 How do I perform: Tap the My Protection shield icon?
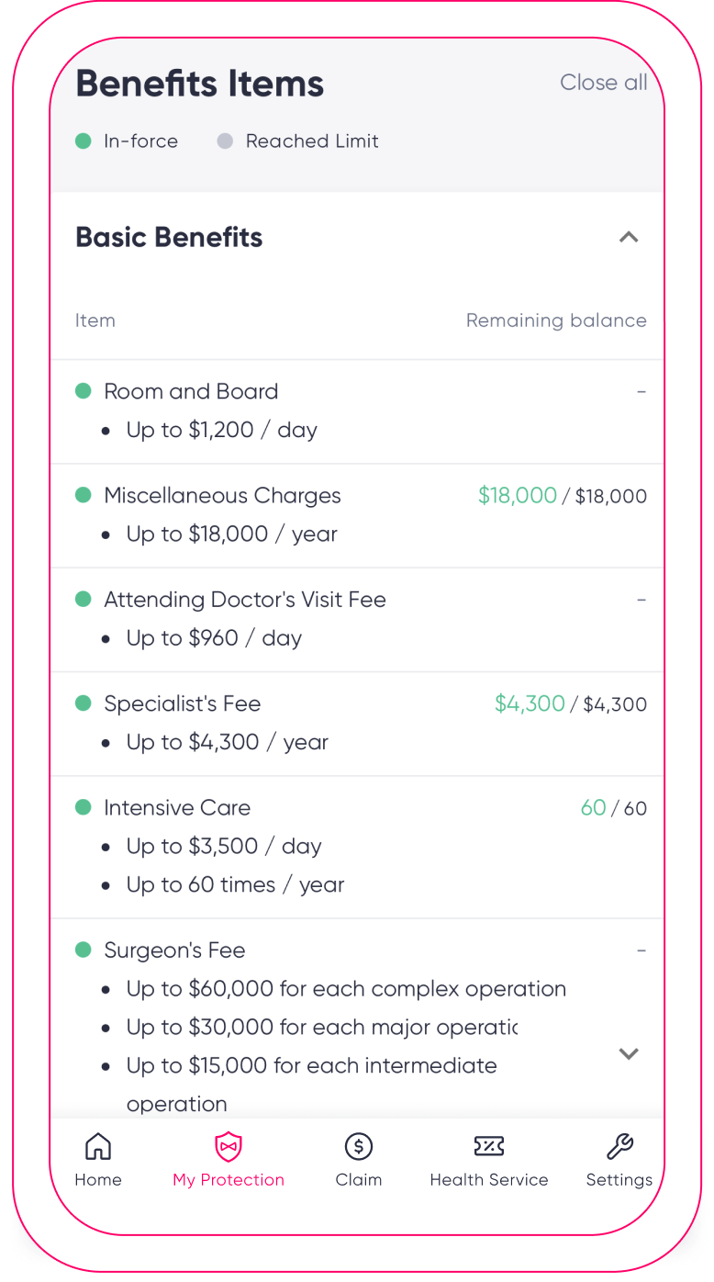pyautogui.click(x=229, y=1146)
